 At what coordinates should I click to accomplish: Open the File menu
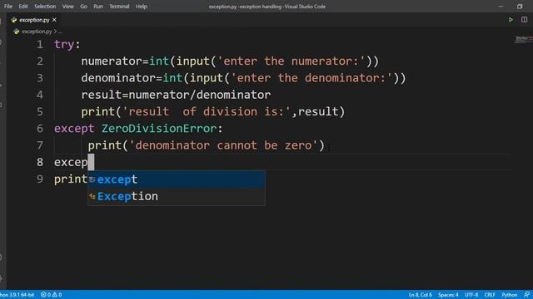8,7
